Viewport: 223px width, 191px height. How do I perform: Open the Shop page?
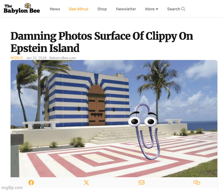click(102, 9)
